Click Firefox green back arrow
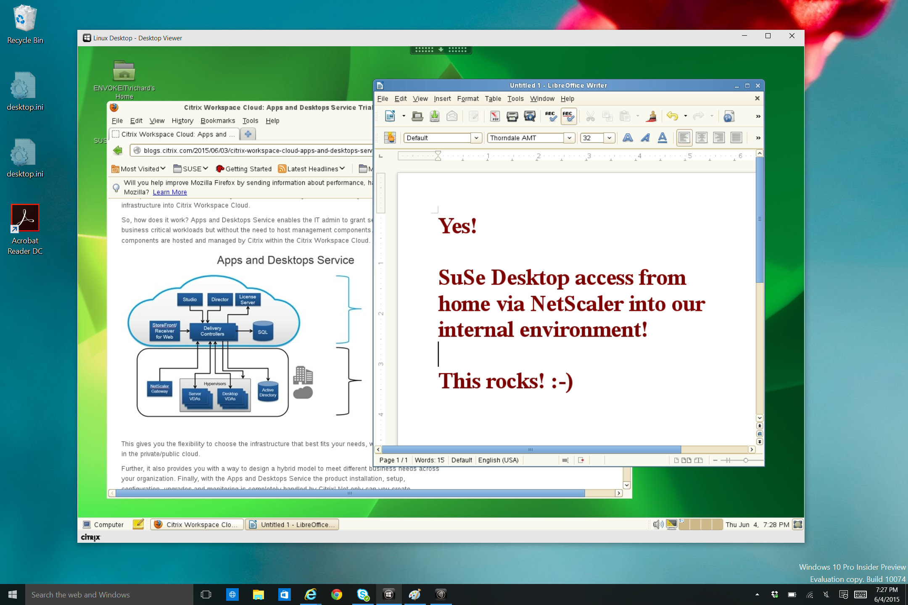The height and width of the screenshot is (605, 908). click(118, 150)
